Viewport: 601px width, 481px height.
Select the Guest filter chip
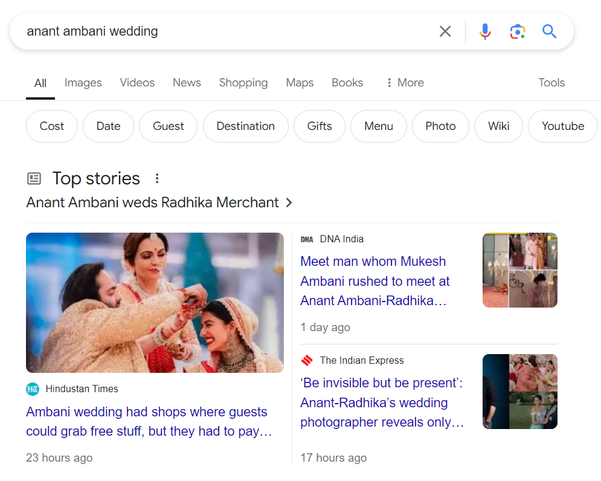point(168,126)
